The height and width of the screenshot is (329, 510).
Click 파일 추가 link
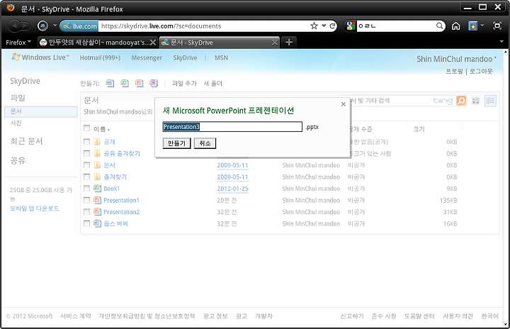[184, 84]
